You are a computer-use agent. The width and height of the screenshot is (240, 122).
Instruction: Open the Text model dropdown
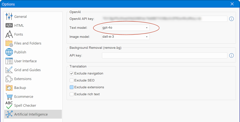(x=126, y=28)
